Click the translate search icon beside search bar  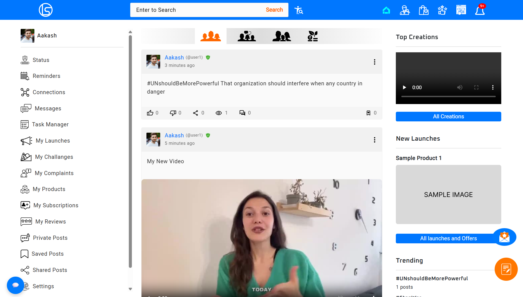299,10
